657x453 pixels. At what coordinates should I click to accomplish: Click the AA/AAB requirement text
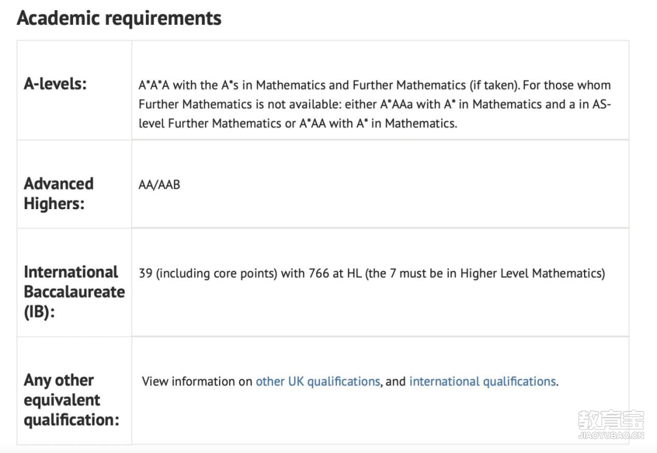point(159,185)
